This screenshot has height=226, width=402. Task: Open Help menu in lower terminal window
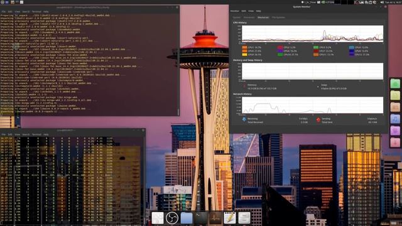pos(46,134)
